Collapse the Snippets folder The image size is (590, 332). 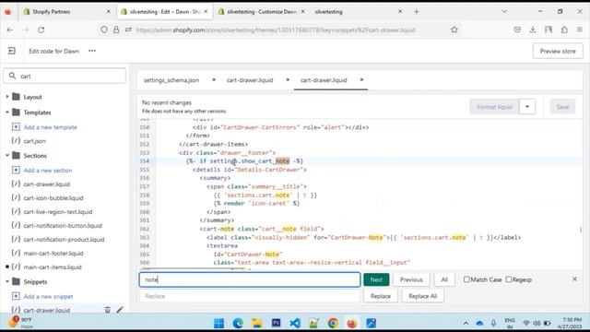(x=7, y=281)
